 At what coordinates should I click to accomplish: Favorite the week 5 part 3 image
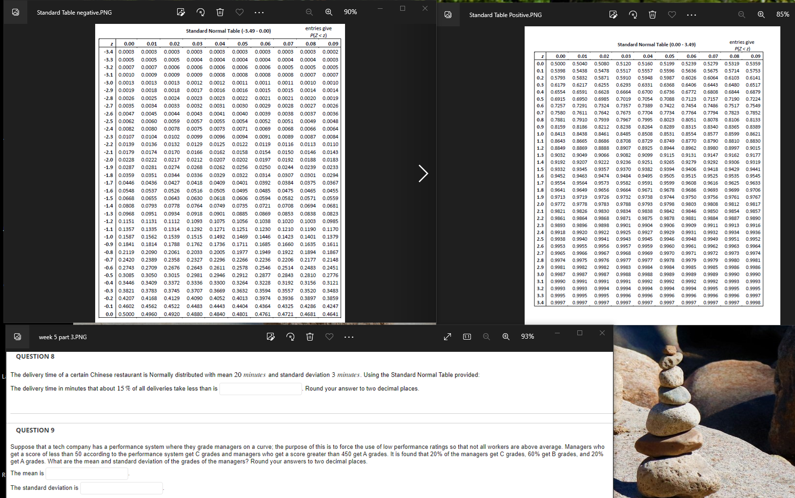point(329,337)
